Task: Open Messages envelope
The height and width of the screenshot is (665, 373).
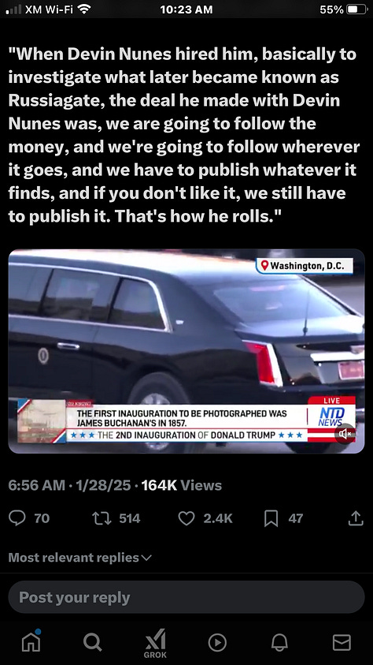Action: (x=342, y=643)
